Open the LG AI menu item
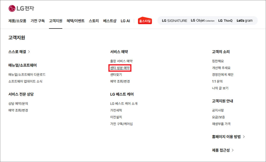Viewport: 266px width, 162px height. (125, 21)
